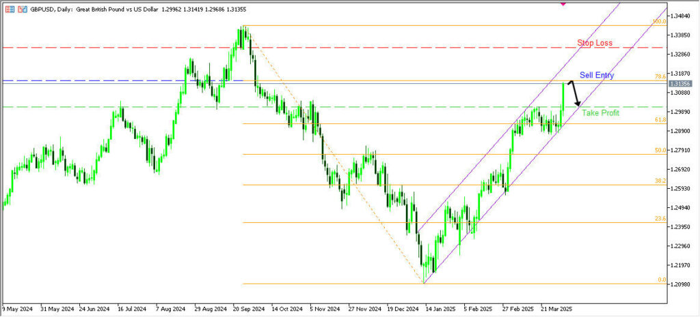Select the 38.2 Fibonacci level label

(x=660, y=181)
